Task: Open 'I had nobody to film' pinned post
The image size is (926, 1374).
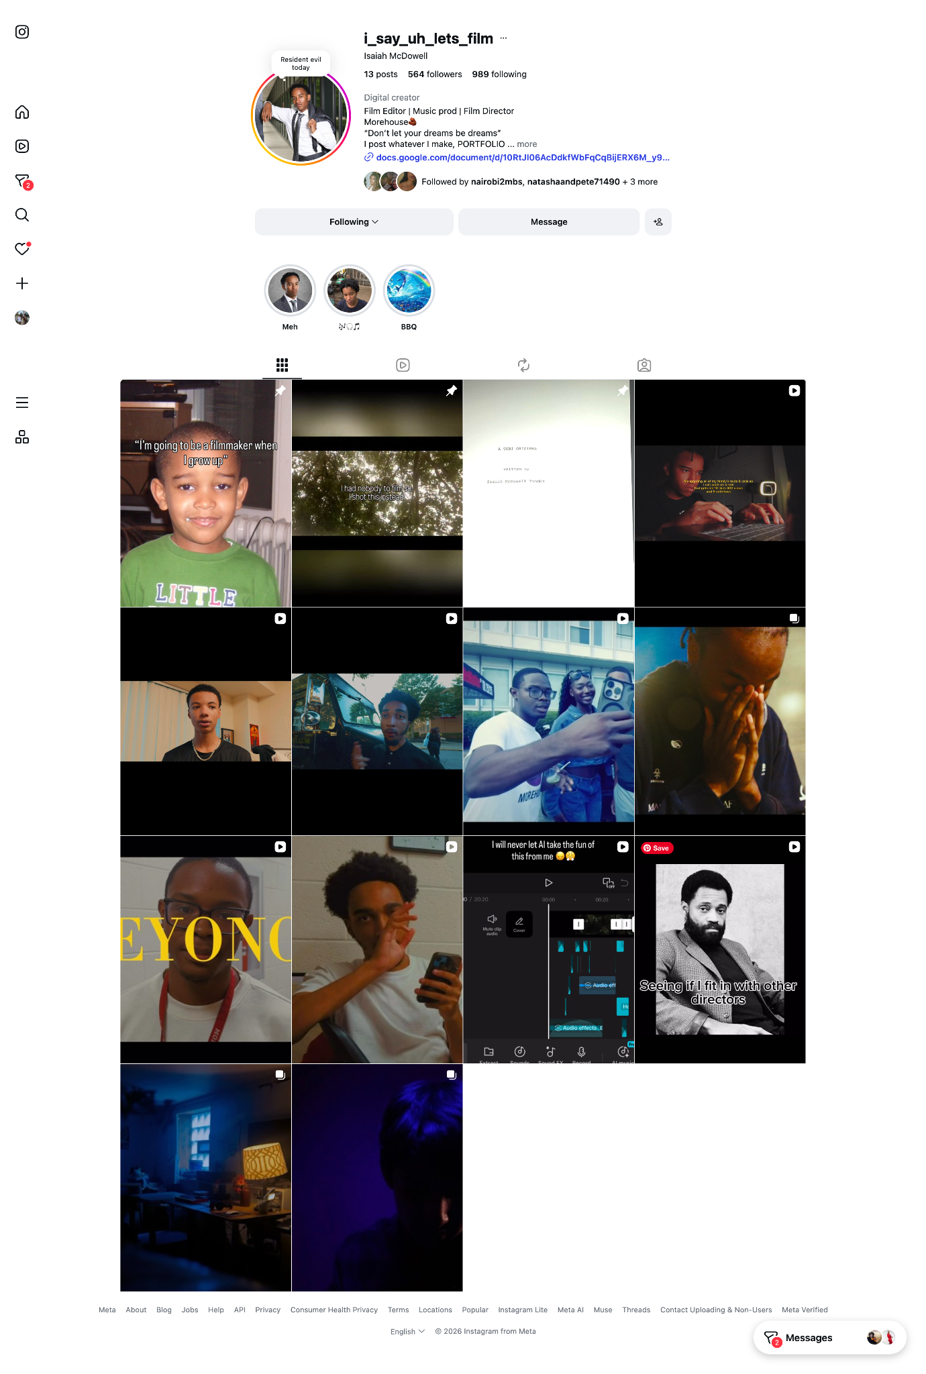Action: pos(377,494)
